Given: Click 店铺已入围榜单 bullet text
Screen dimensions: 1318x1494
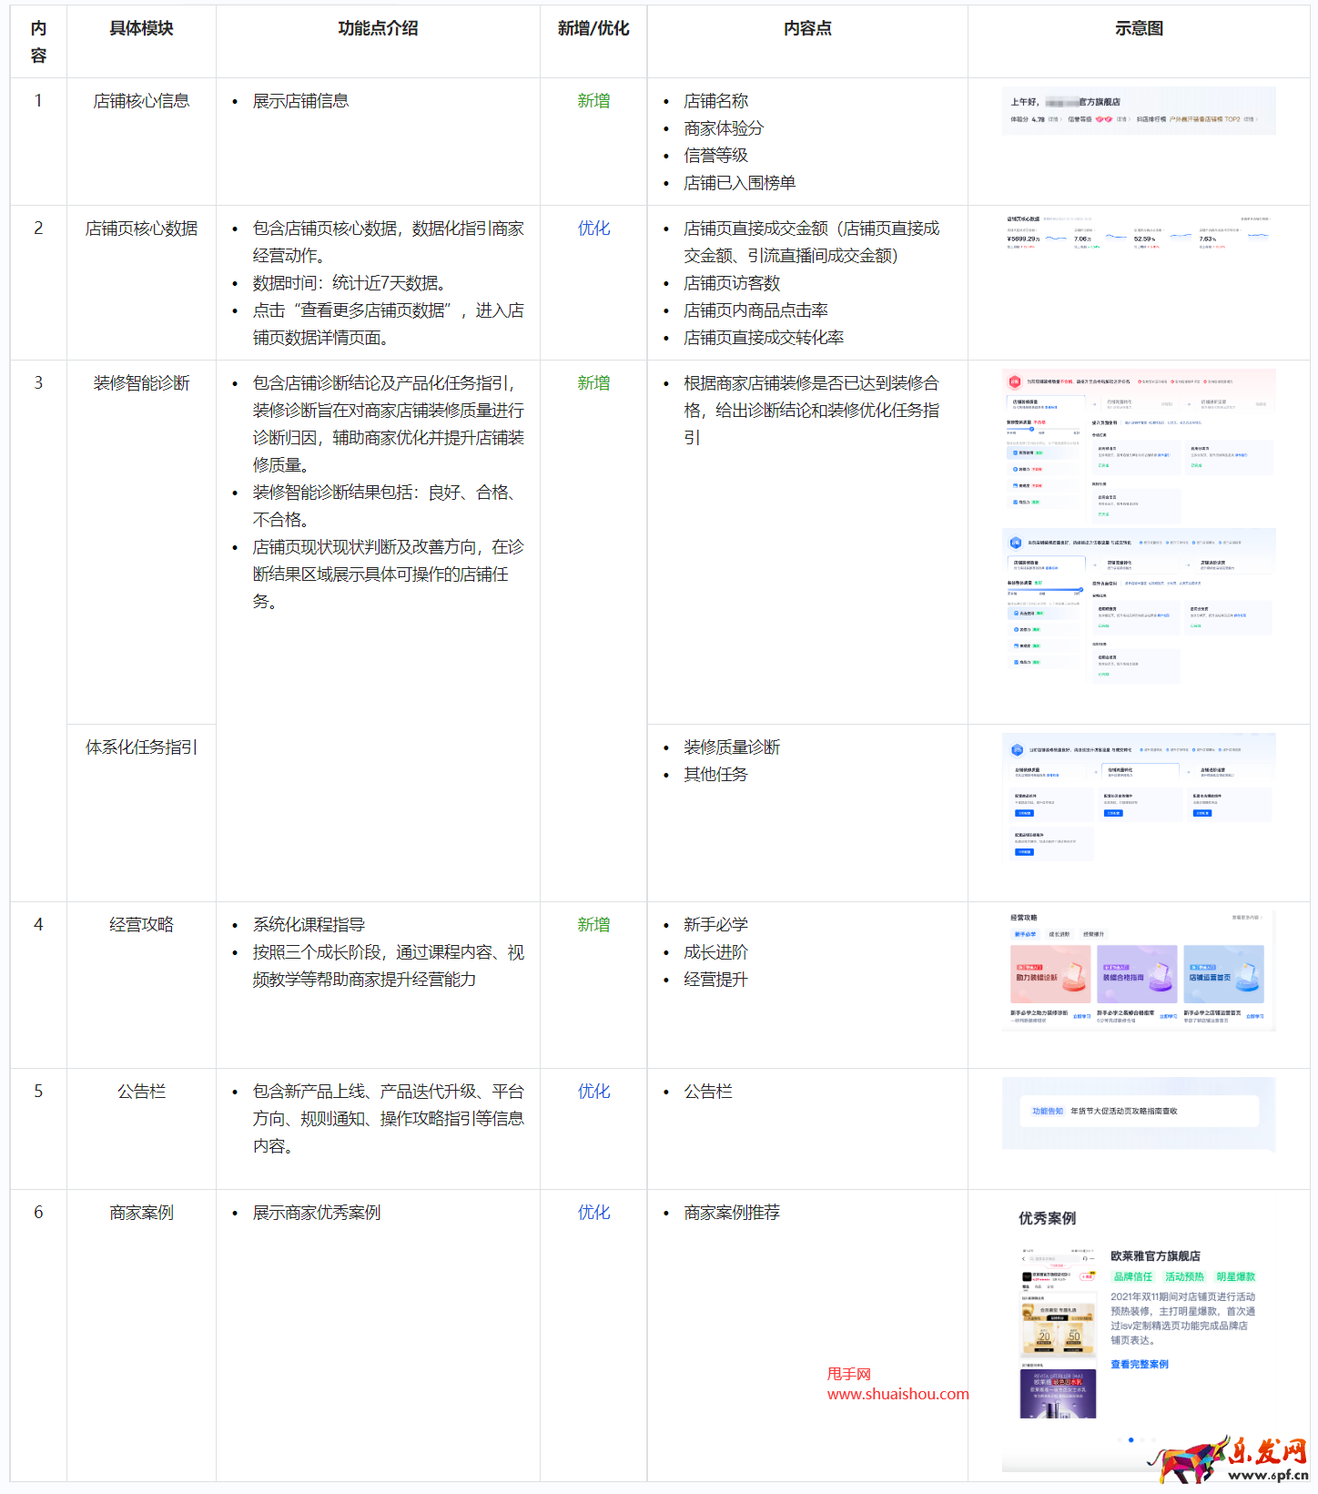Looking at the screenshot, I should (x=739, y=183).
